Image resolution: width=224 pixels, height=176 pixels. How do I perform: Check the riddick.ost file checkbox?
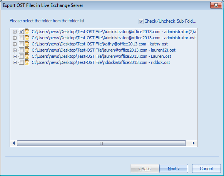(21, 62)
